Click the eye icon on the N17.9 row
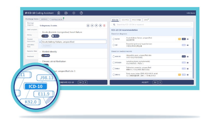Screen dimensions: 216x126 click(x=188, y=39)
